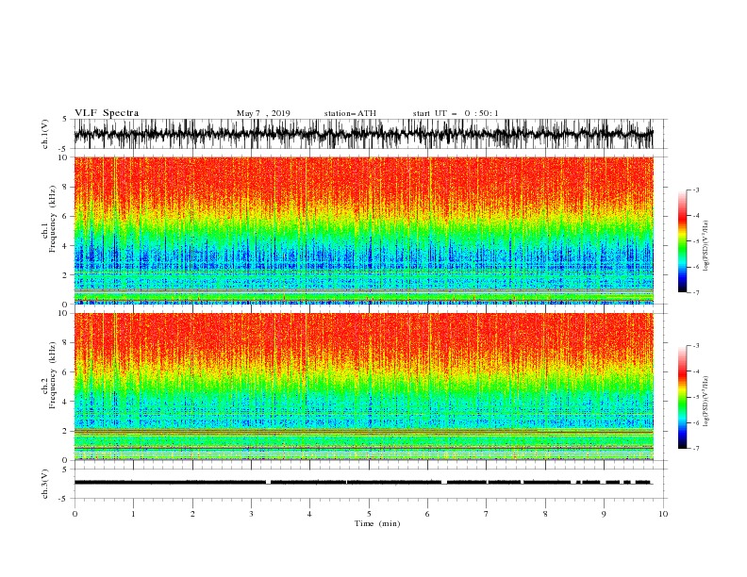Click time axis tick label "5"
The width and height of the screenshot is (747, 577).
[369, 514]
